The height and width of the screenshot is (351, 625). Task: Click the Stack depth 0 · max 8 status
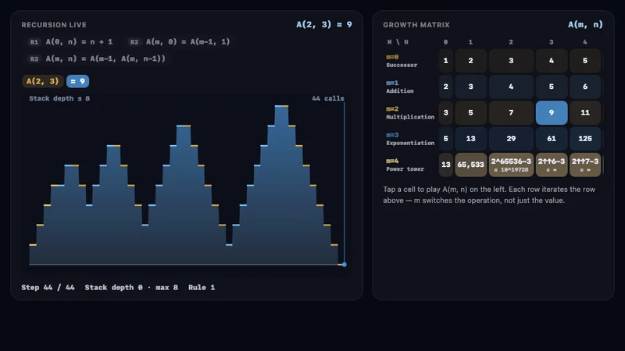131,287
